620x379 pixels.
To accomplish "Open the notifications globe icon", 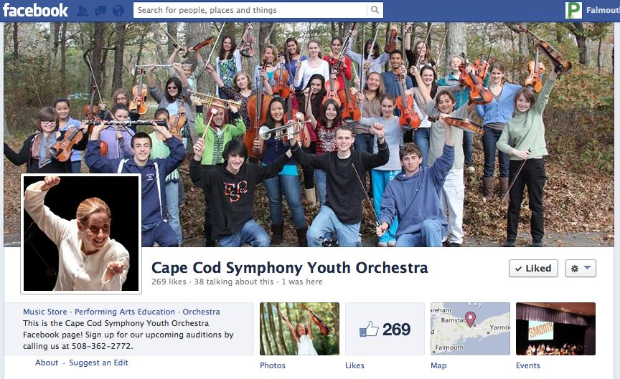I will tap(118, 10).
